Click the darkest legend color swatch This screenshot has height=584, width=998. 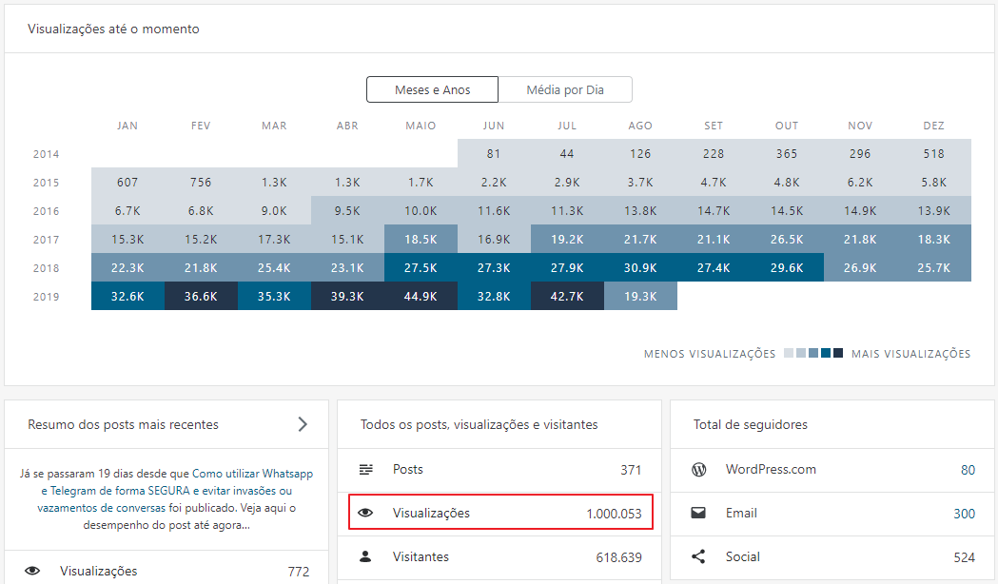838,354
